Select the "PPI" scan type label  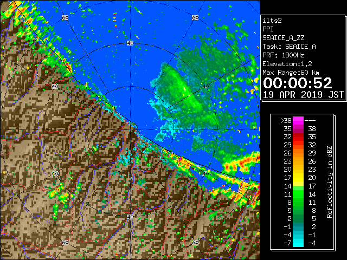[x=268, y=29]
